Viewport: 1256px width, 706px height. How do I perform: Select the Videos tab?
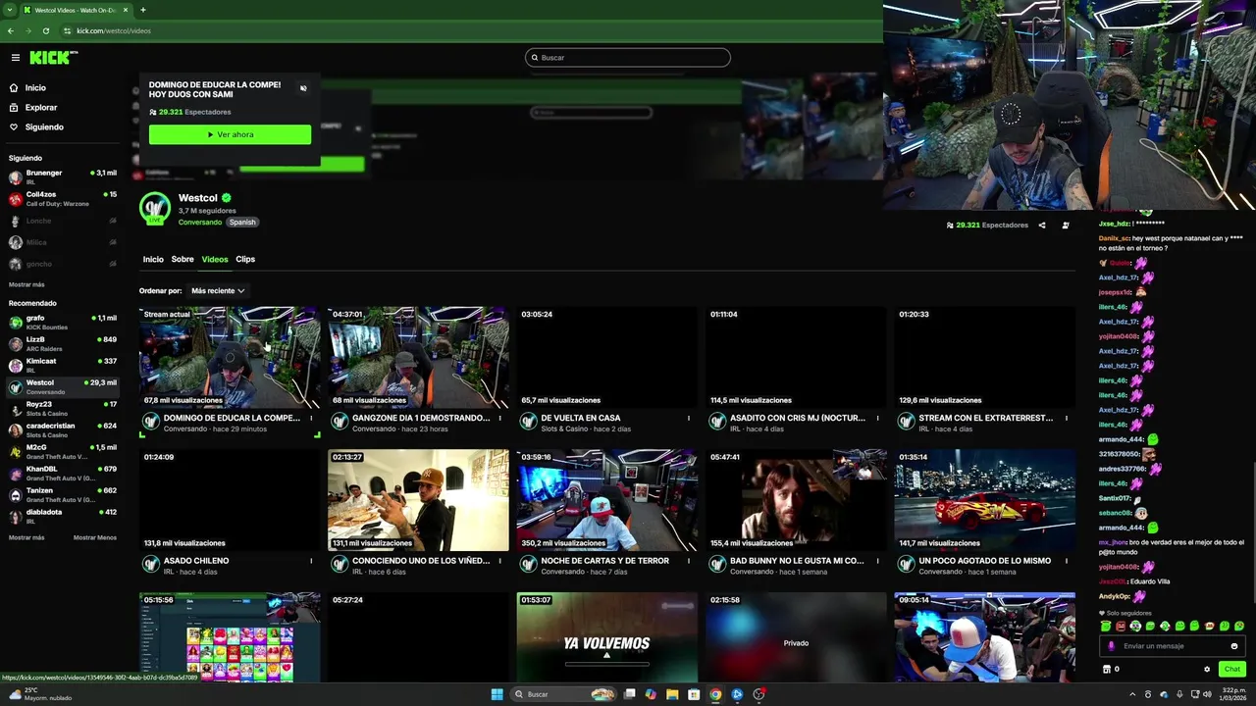coord(215,259)
